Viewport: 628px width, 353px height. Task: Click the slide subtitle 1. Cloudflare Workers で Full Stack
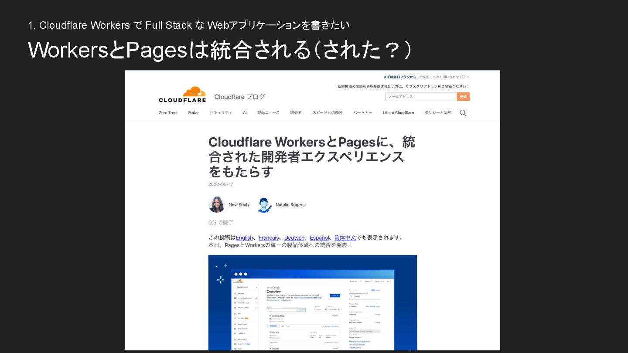(189, 25)
